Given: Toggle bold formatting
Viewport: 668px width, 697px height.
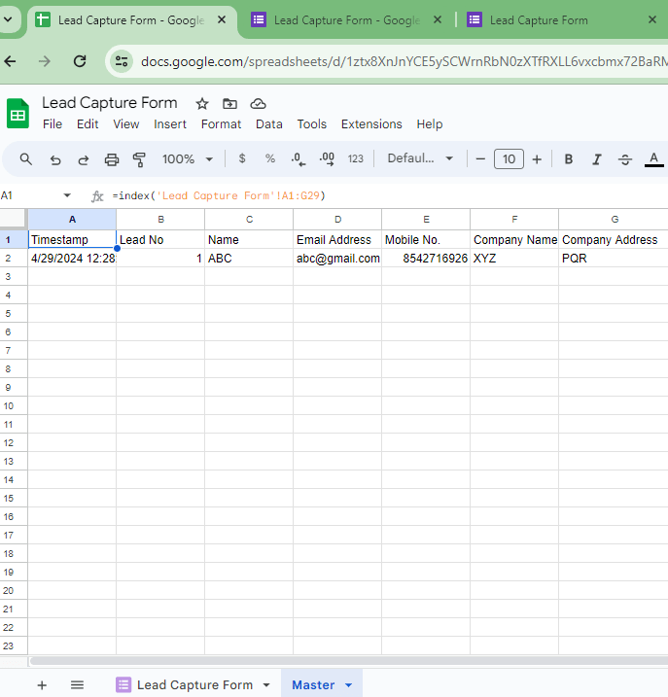Looking at the screenshot, I should tap(569, 158).
